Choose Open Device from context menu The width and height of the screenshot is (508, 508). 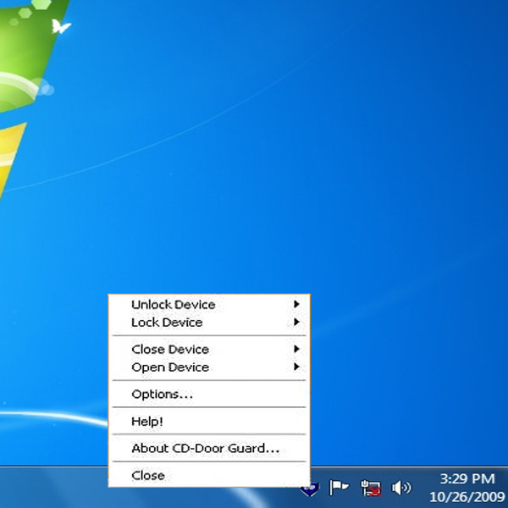point(209,367)
